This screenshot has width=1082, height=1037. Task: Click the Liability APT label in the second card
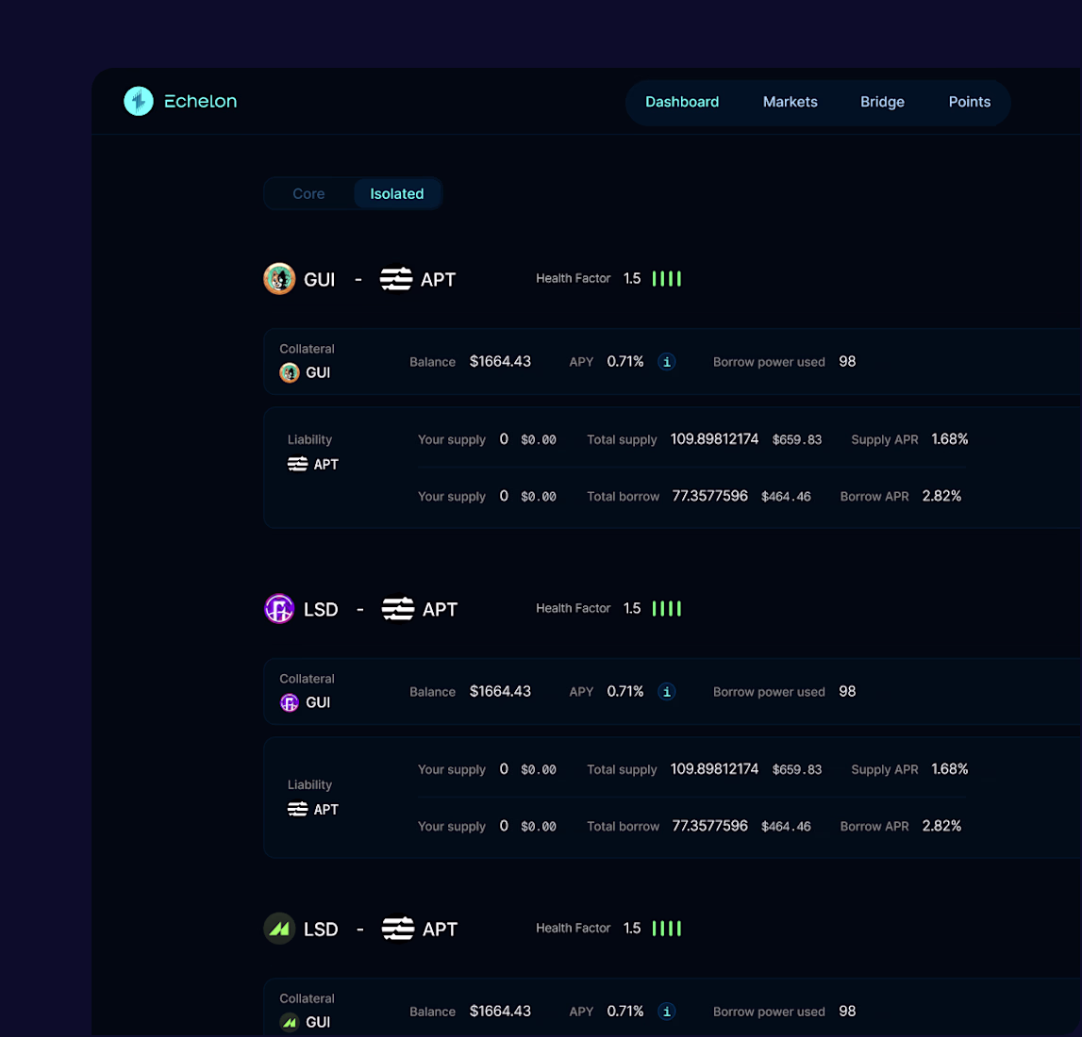click(325, 809)
